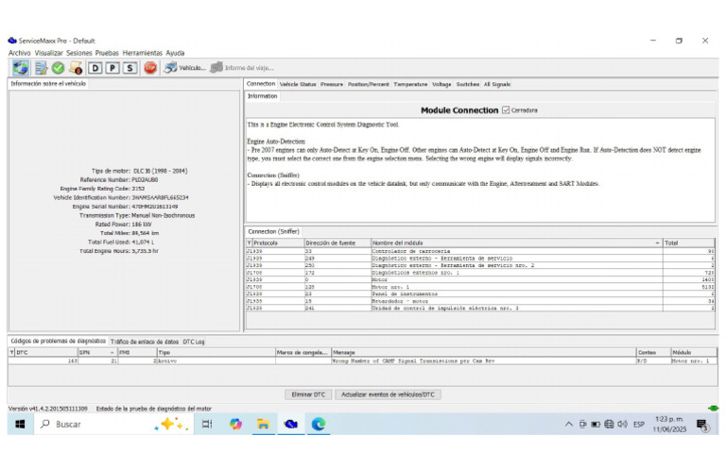Click the green connection status indicator

(713, 408)
